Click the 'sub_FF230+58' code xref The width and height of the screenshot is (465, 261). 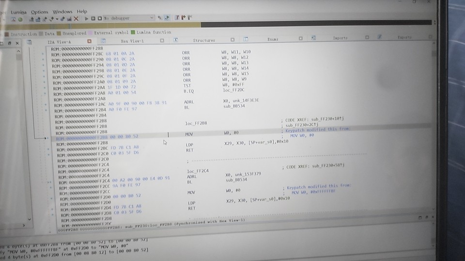tap(328, 166)
